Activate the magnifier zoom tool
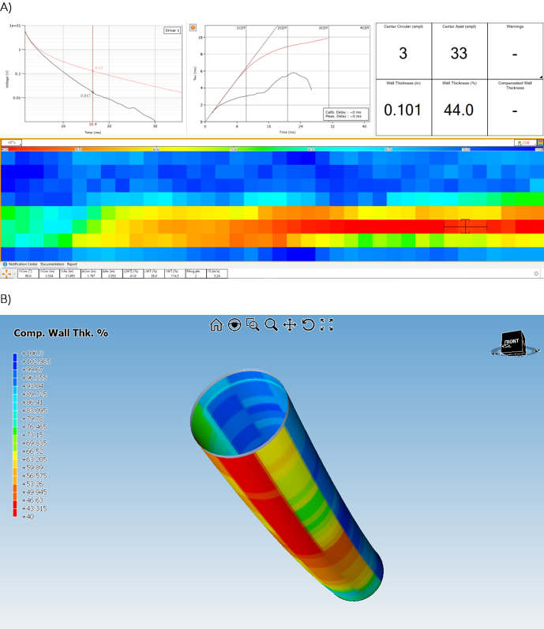This screenshot has height=629, width=544. [x=271, y=324]
